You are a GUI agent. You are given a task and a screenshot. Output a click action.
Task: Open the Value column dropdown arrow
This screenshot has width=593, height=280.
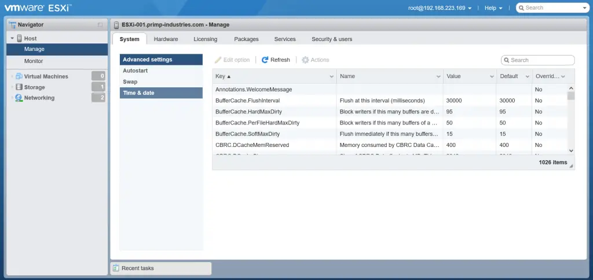(492, 76)
